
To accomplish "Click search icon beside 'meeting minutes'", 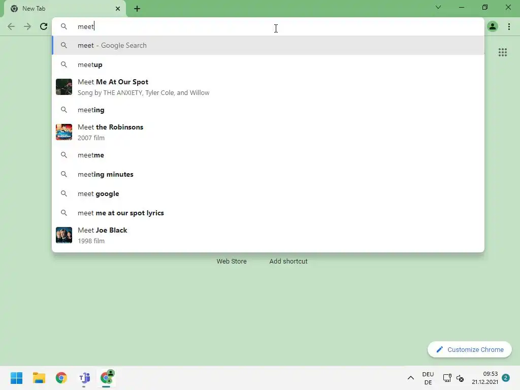I will click(x=64, y=175).
